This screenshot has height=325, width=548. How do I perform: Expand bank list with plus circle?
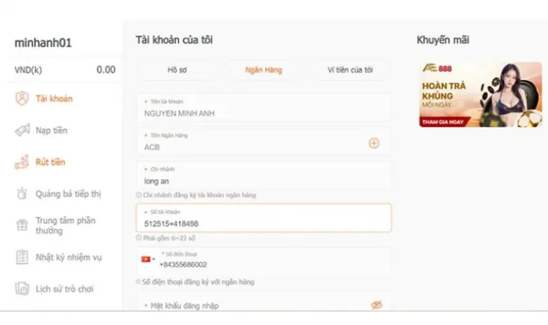coord(374,143)
